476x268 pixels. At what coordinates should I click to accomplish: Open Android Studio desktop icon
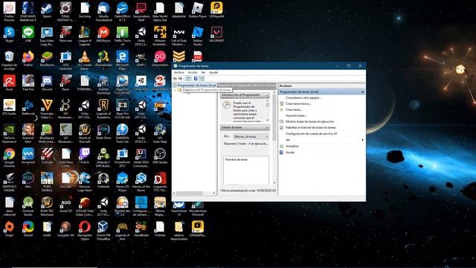28,206
